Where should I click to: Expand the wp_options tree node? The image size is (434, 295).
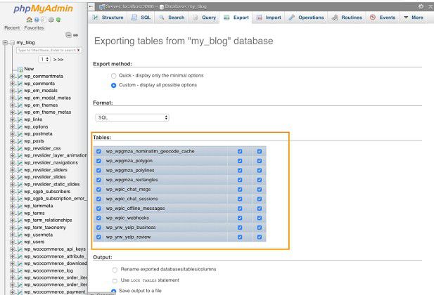click(x=12, y=127)
